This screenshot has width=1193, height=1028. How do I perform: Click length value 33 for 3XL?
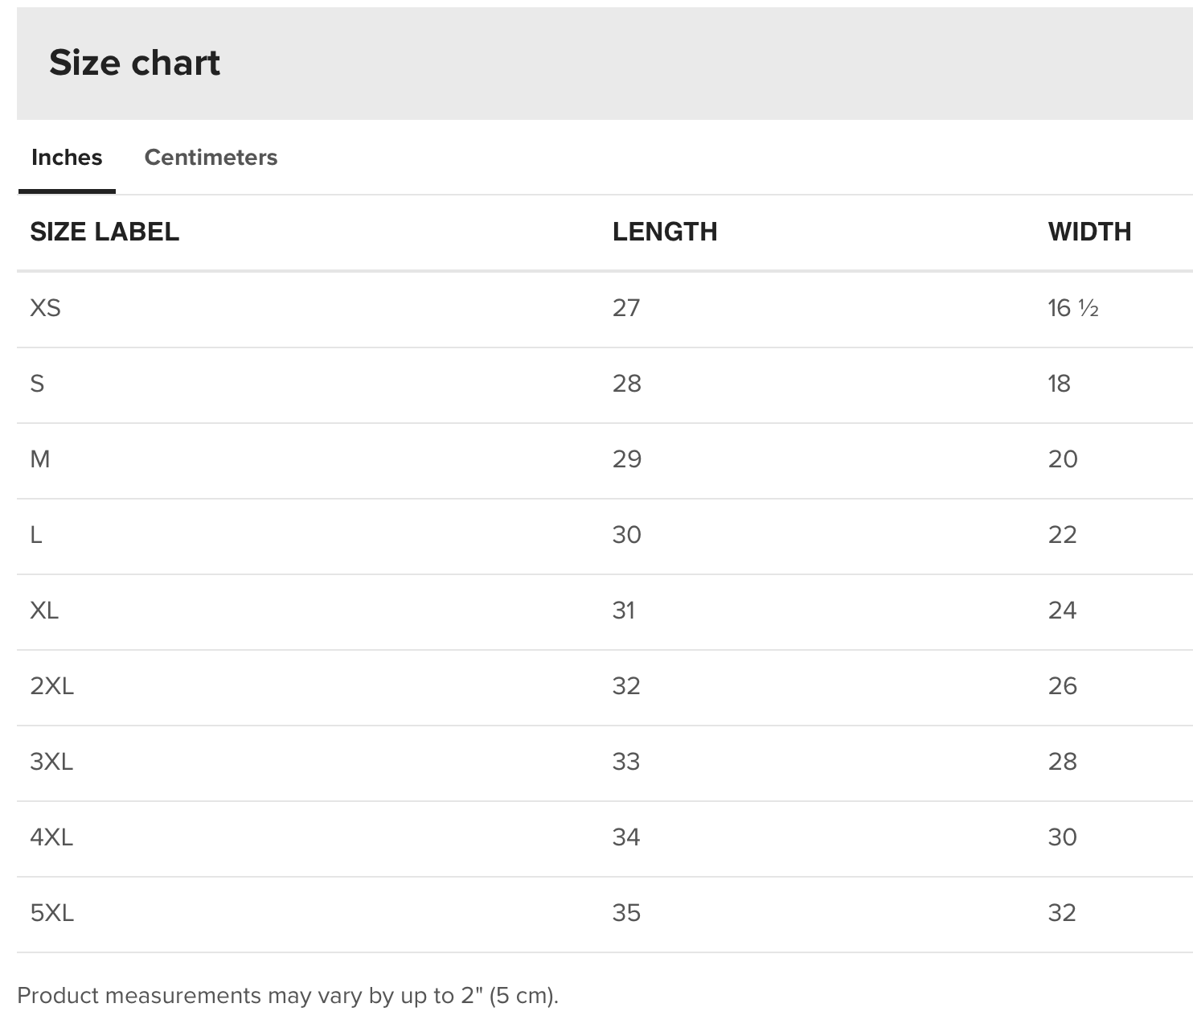(626, 761)
